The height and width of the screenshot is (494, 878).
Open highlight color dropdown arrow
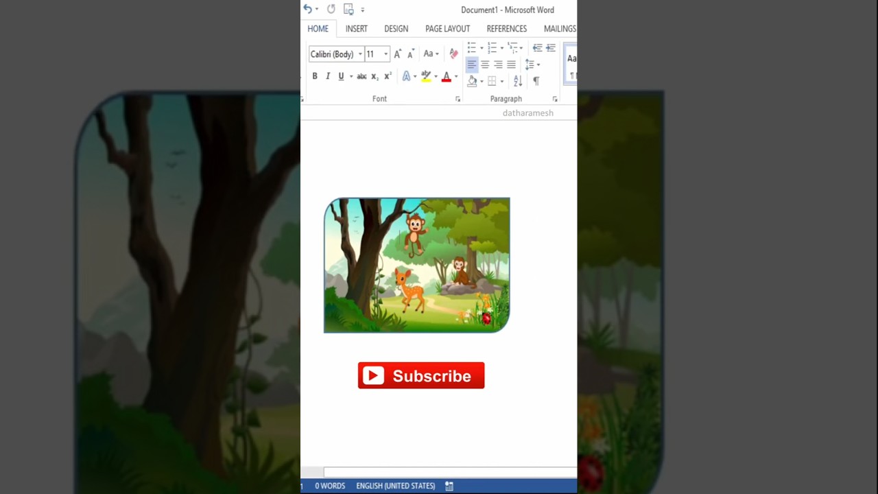point(436,76)
